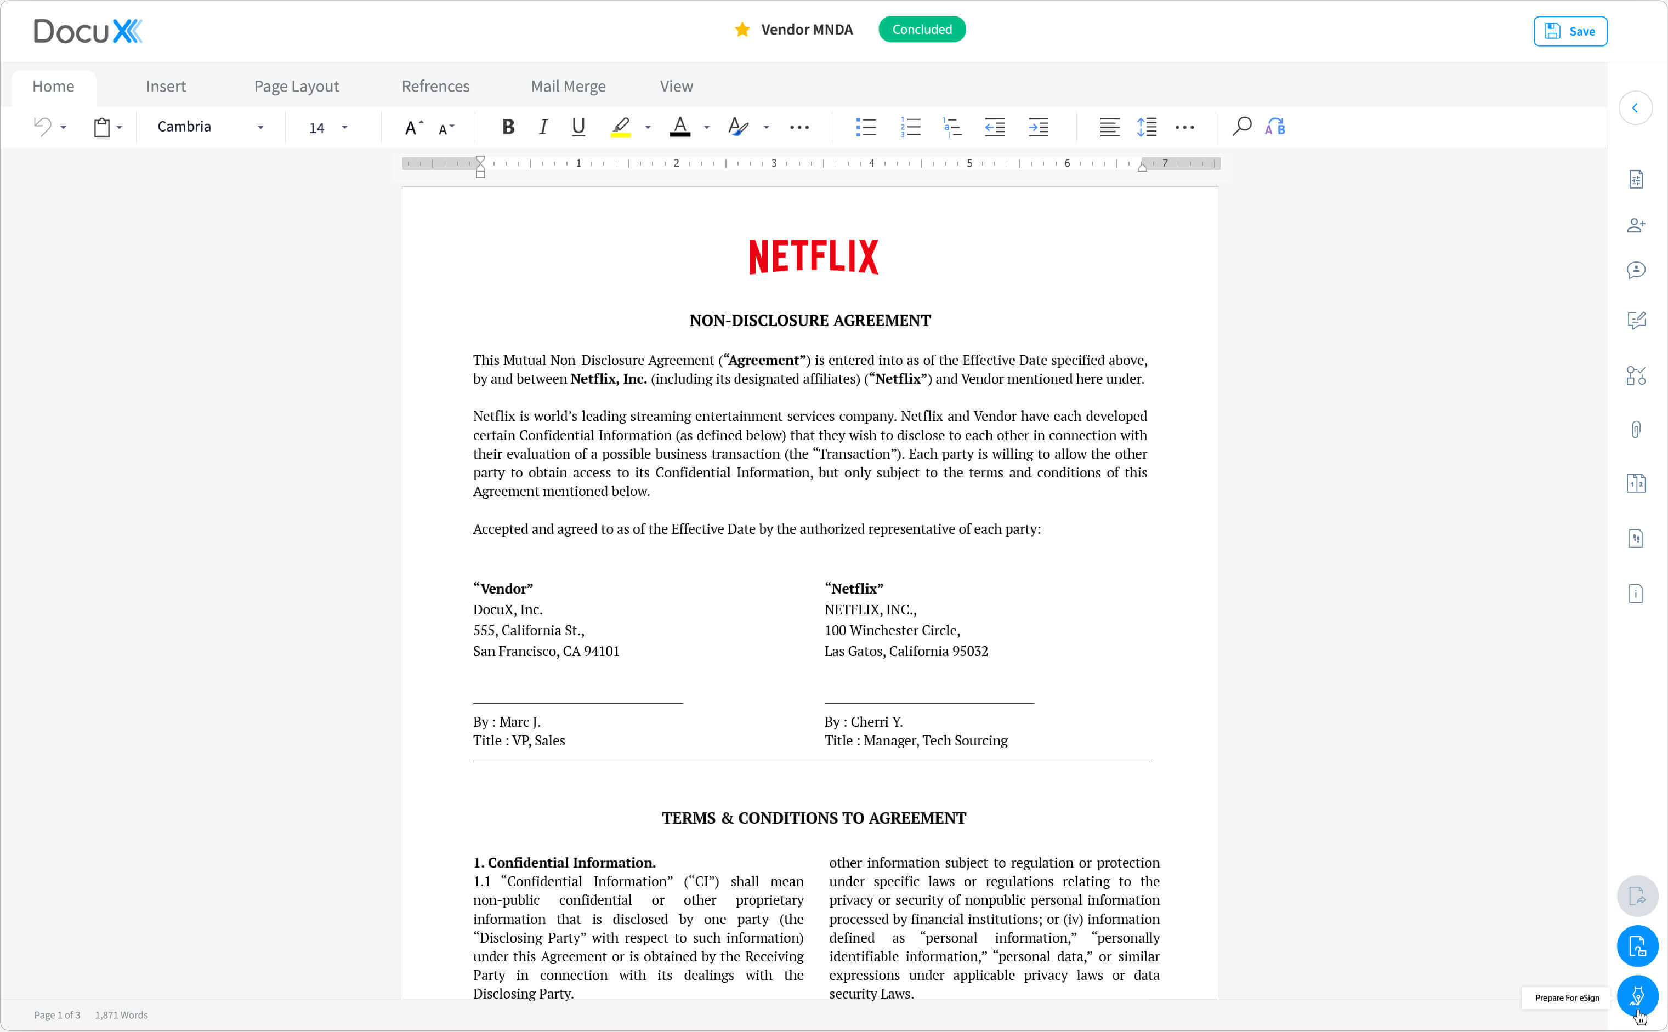The image size is (1668, 1032).
Task: Expand highlight color options arrow
Action: [x=648, y=128]
